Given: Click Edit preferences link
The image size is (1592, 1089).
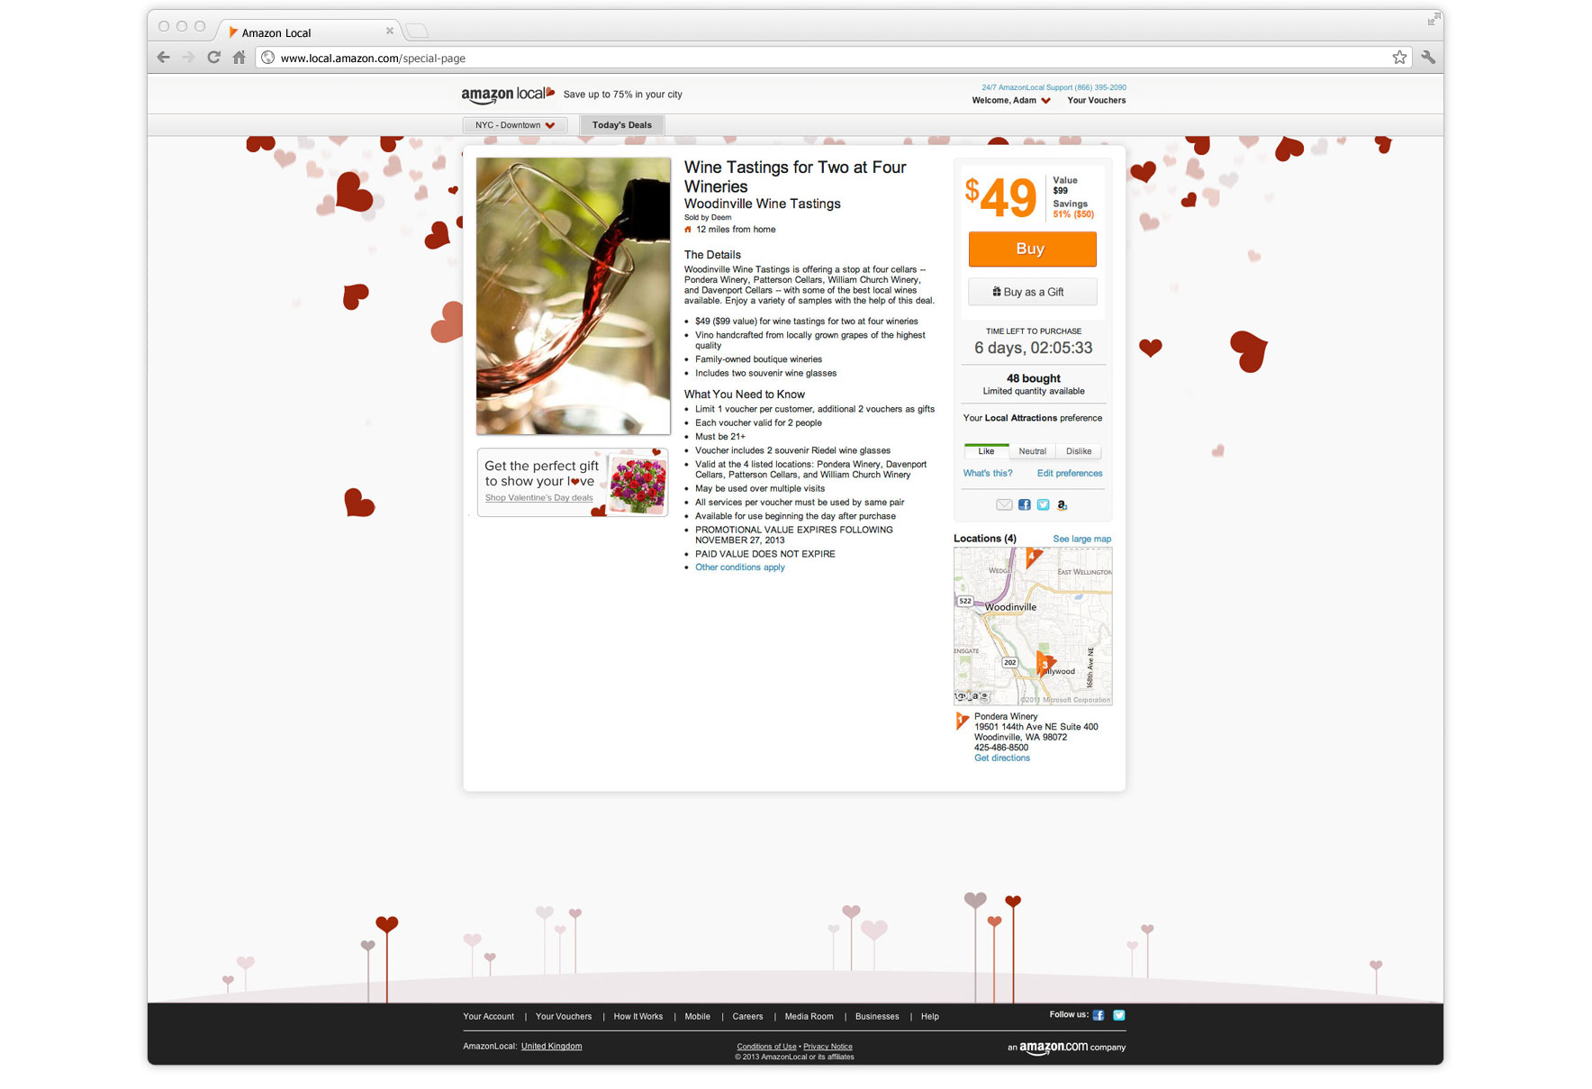Looking at the screenshot, I should pyautogui.click(x=1070, y=474).
